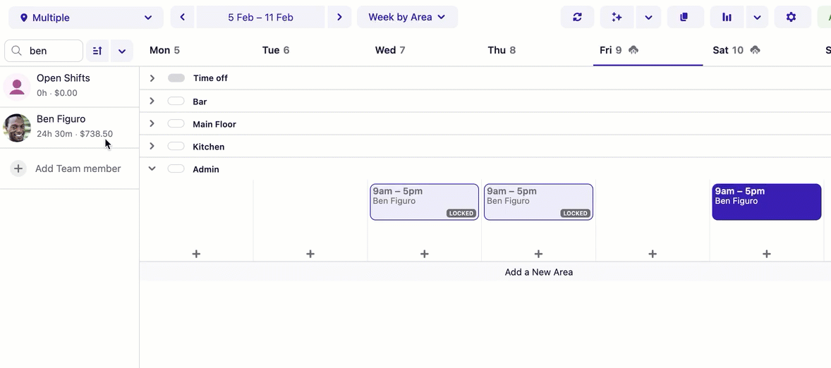Open the Week by Area view dropdown
This screenshot has width=831, height=368.
pos(407,18)
